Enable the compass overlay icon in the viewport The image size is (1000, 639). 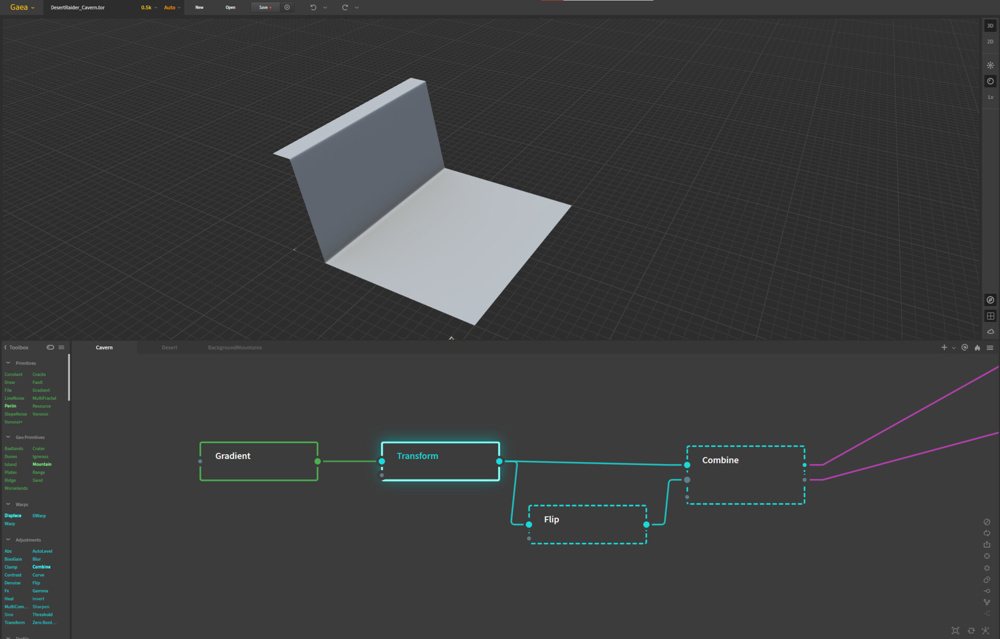coord(991,299)
